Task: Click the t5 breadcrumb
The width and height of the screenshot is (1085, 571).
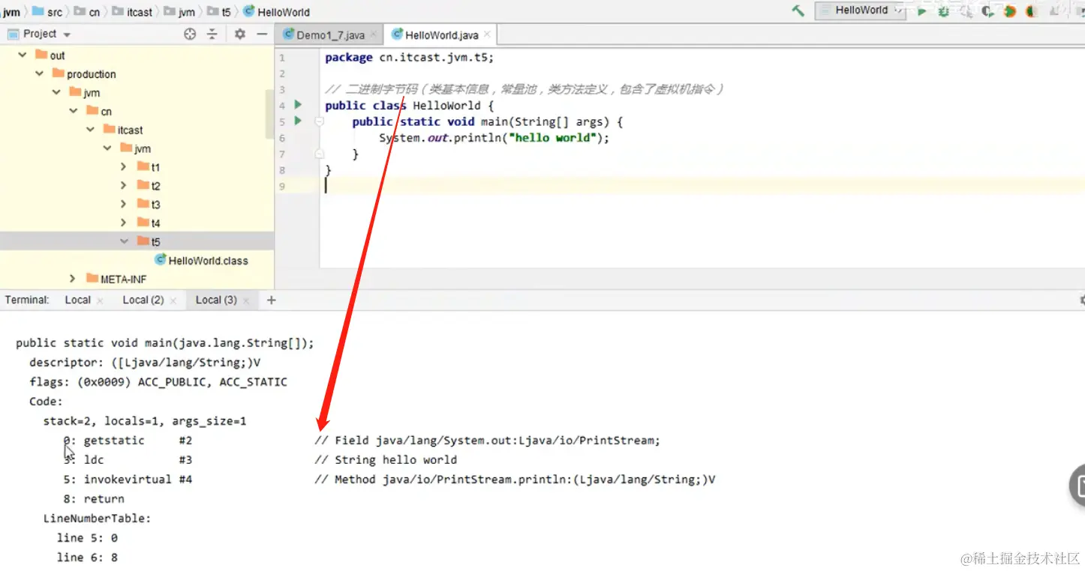Action: [x=219, y=12]
